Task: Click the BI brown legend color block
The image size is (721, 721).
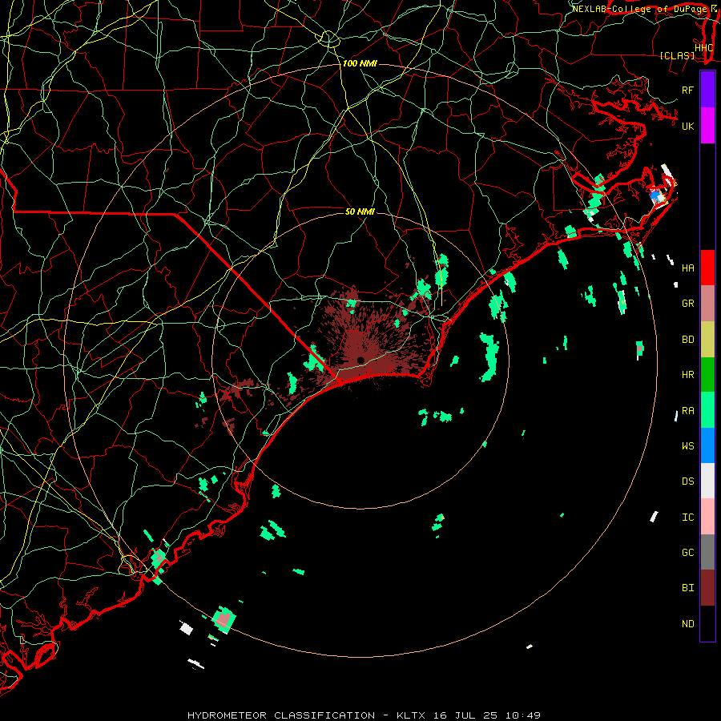Action: click(707, 588)
